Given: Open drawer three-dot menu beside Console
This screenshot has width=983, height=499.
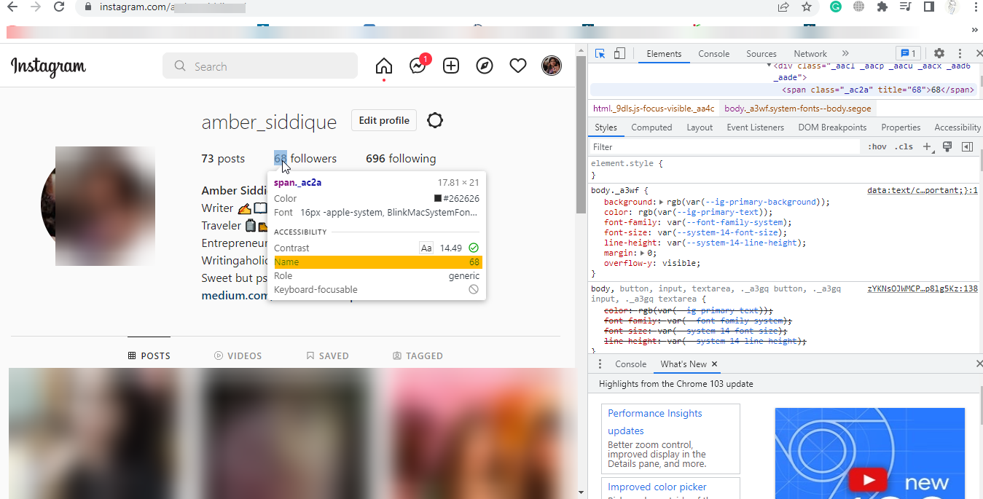Looking at the screenshot, I should [x=600, y=364].
